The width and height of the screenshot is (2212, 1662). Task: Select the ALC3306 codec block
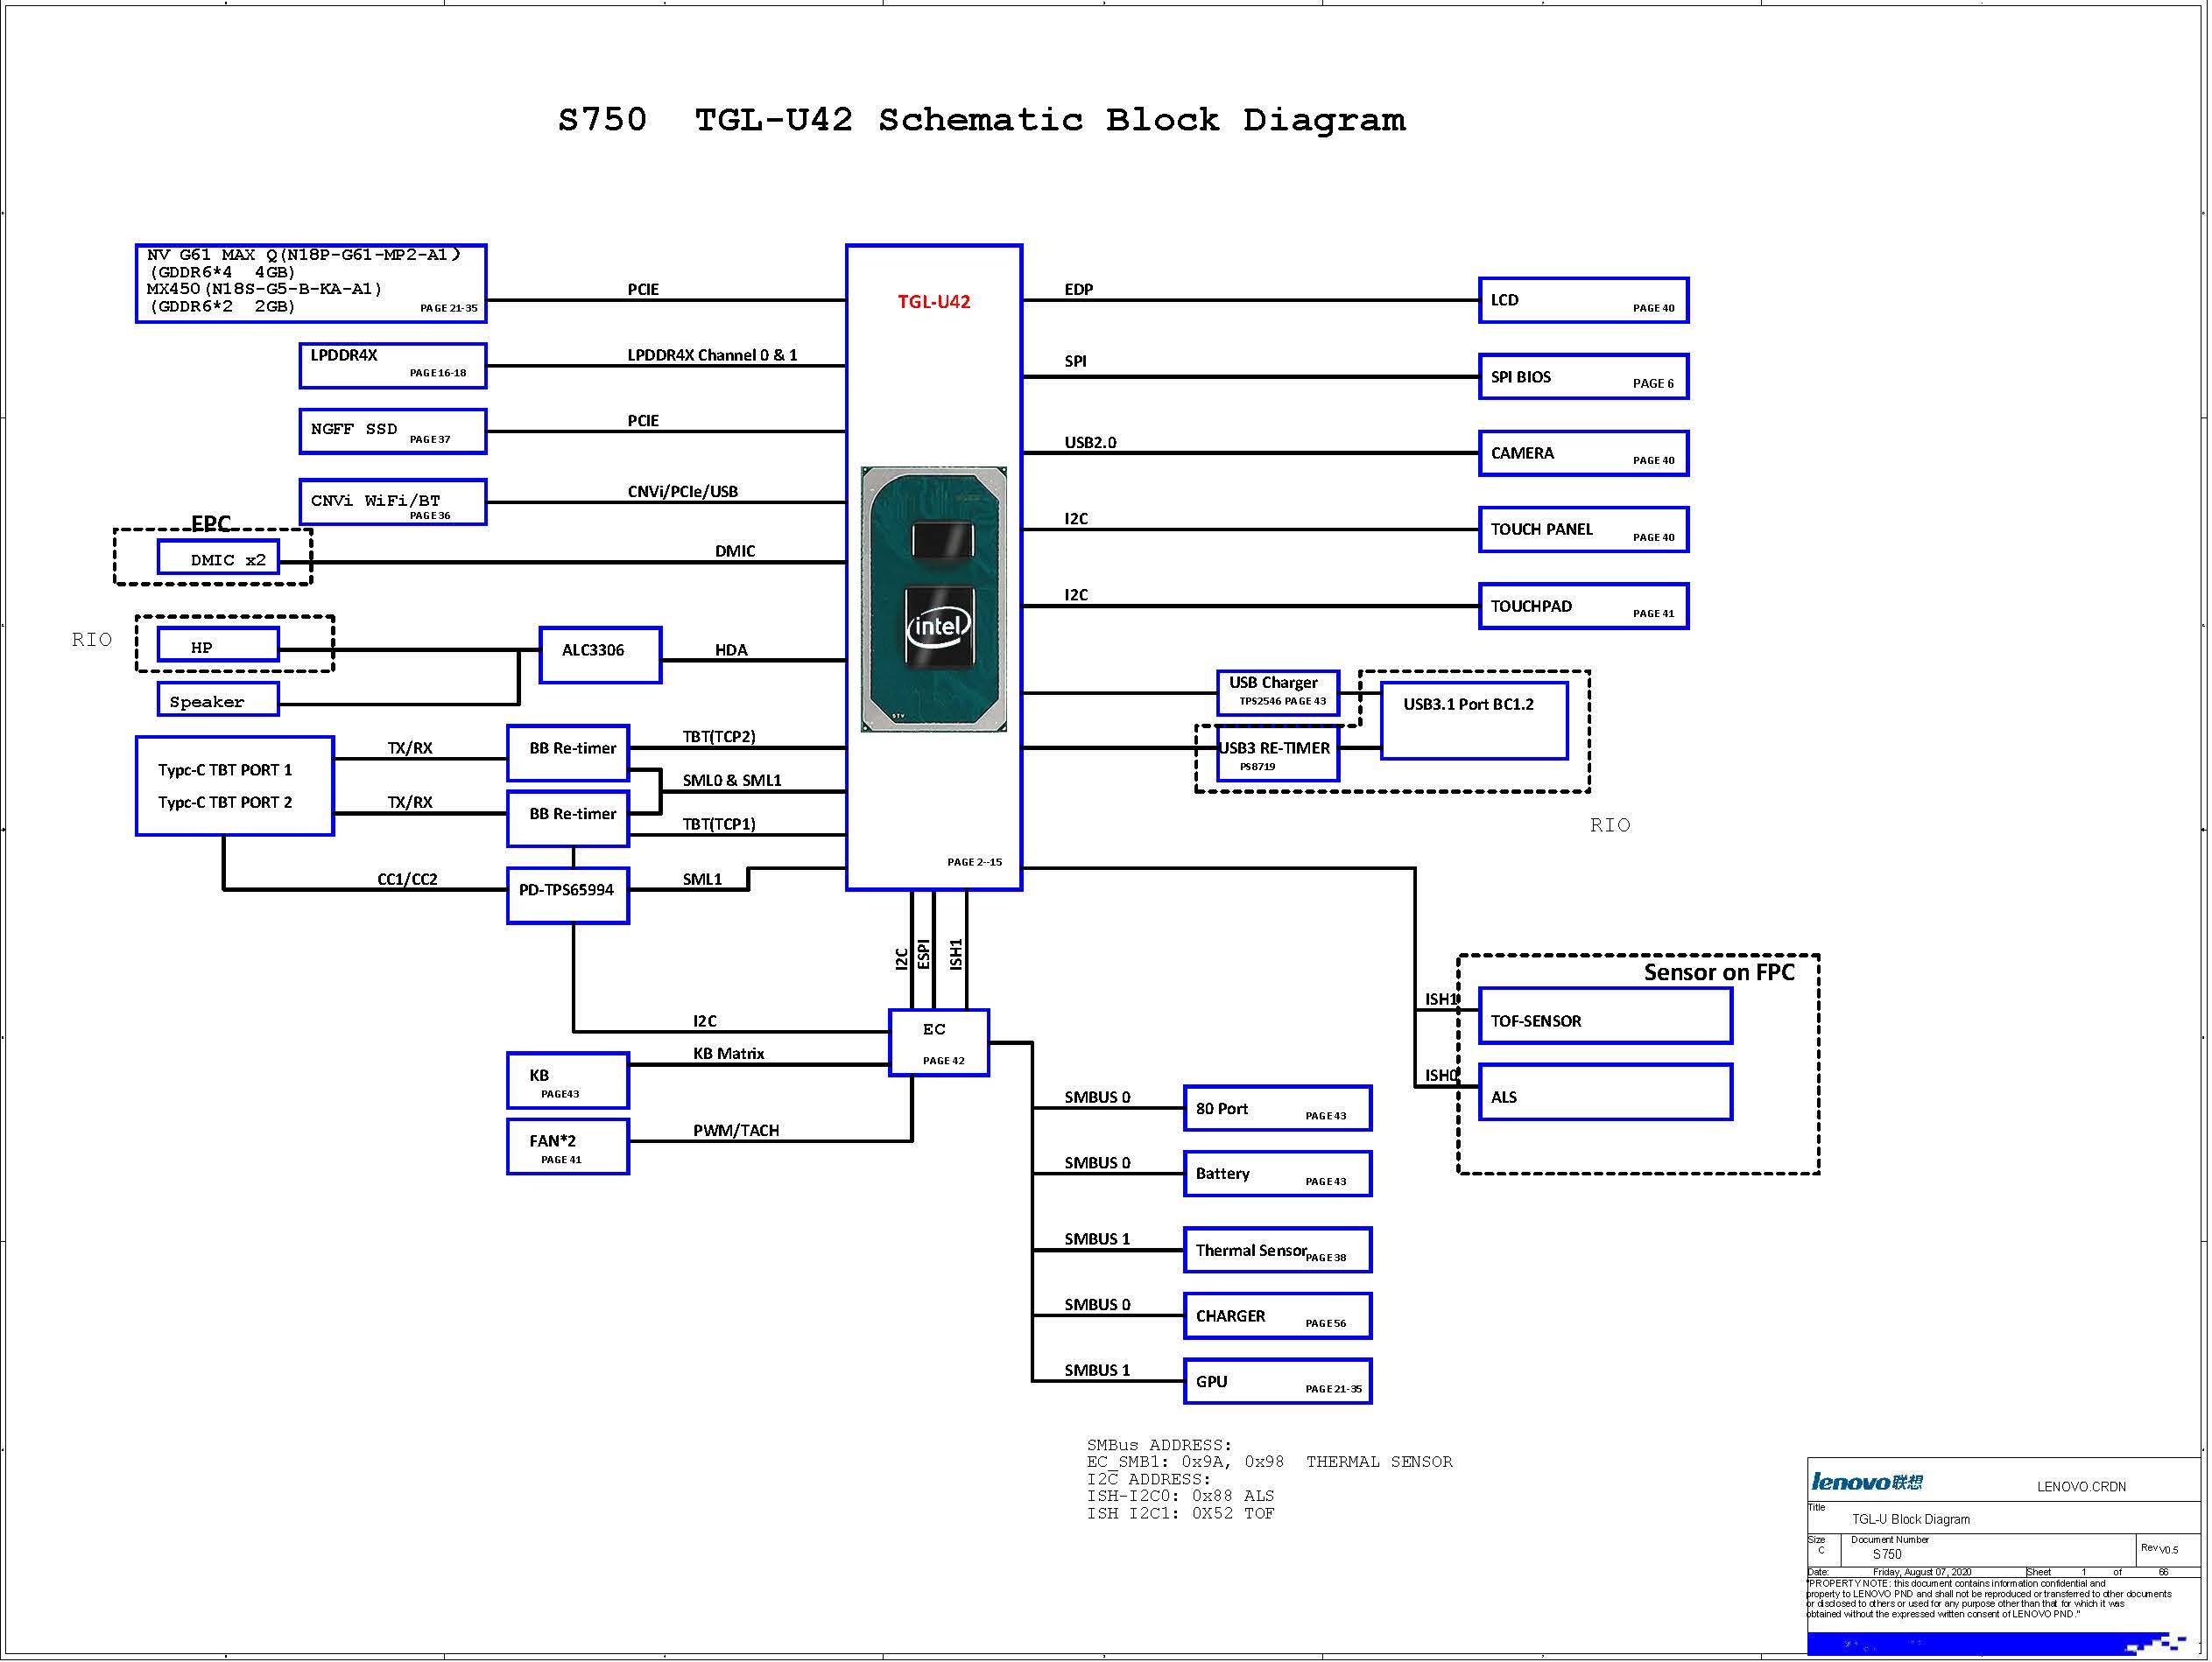point(600,656)
